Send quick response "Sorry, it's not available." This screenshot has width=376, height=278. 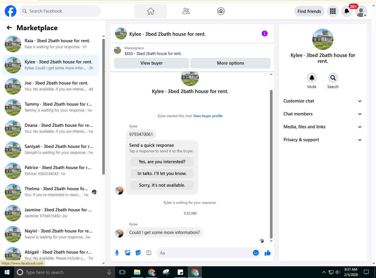click(x=162, y=185)
